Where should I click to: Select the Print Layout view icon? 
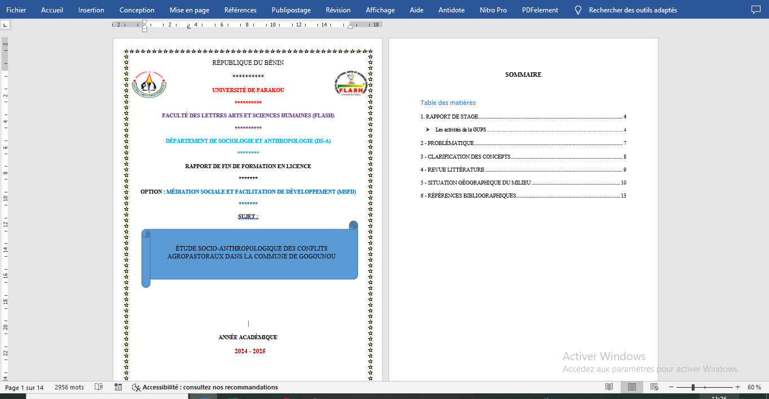click(632, 387)
